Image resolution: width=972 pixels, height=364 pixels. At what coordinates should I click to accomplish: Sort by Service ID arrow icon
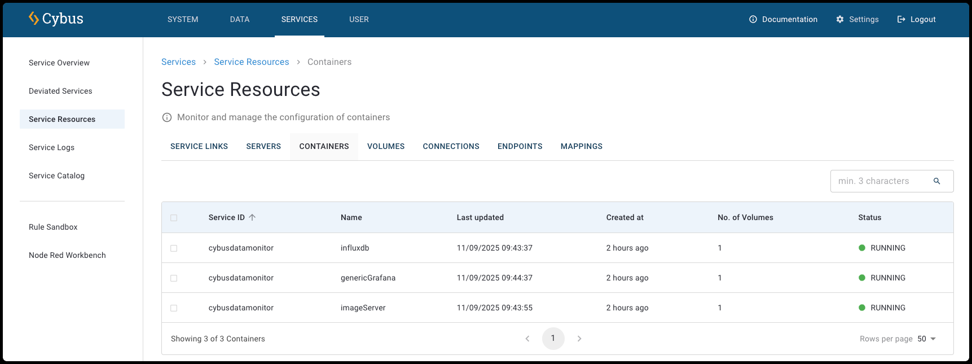point(252,217)
